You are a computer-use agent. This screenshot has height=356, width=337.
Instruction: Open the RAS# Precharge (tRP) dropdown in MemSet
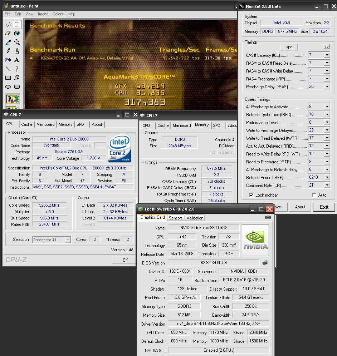point(327,79)
